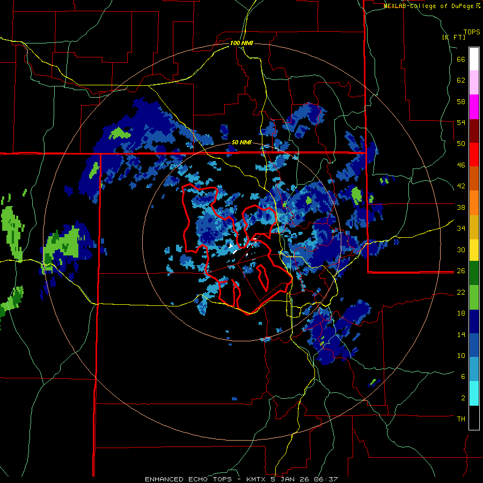The image size is (483, 483).
Task: Select the 26 legend value
Action: tap(461, 271)
